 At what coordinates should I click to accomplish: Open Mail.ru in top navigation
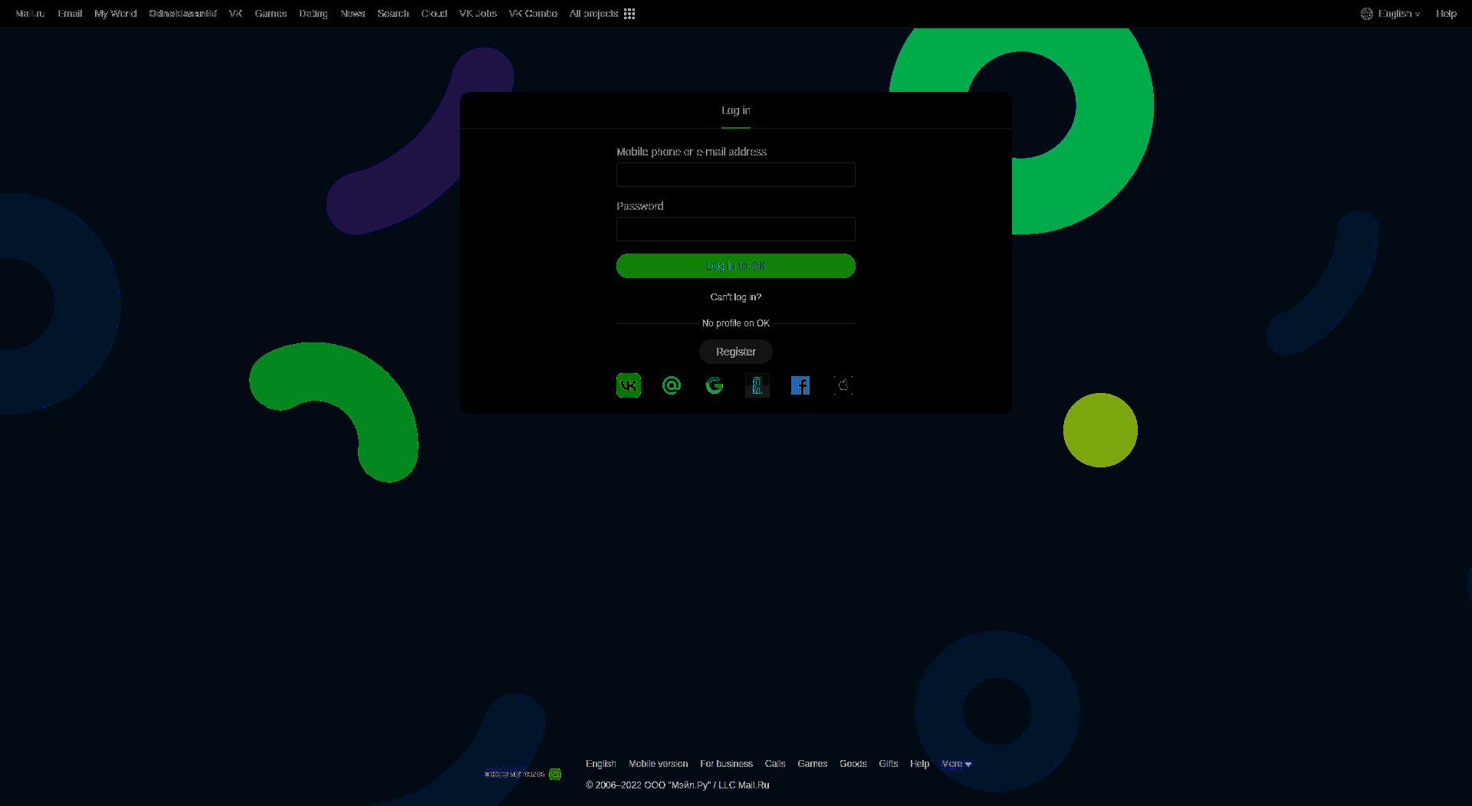click(30, 14)
